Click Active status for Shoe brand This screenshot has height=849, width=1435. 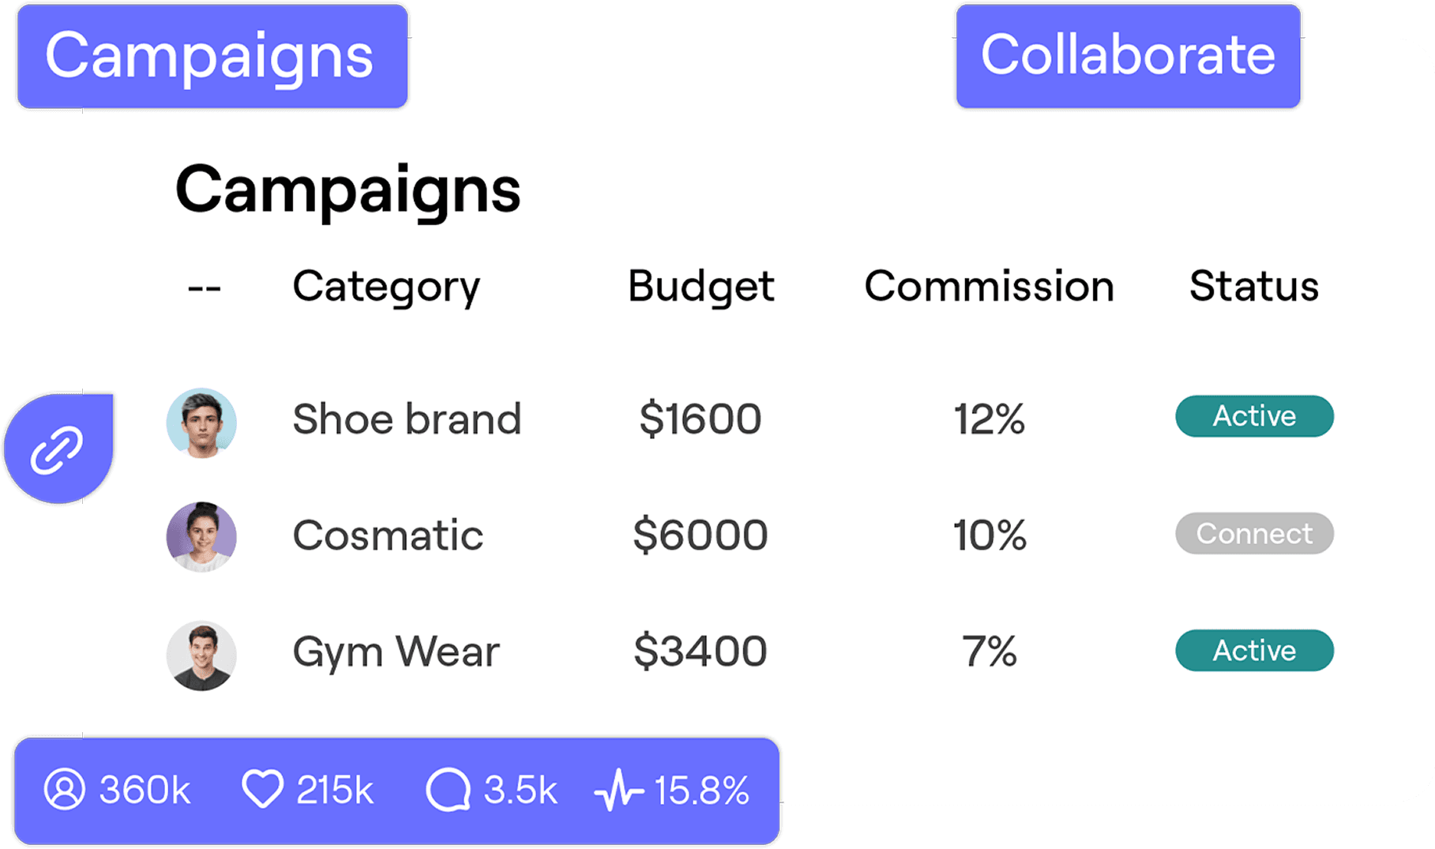click(x=1254, y=416)
